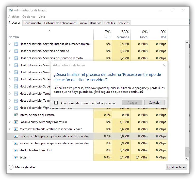The height and width of the screenshot is (180, 196).
Task: Expand the Servicios de cifrado host row
Action: tap(10, 51)
